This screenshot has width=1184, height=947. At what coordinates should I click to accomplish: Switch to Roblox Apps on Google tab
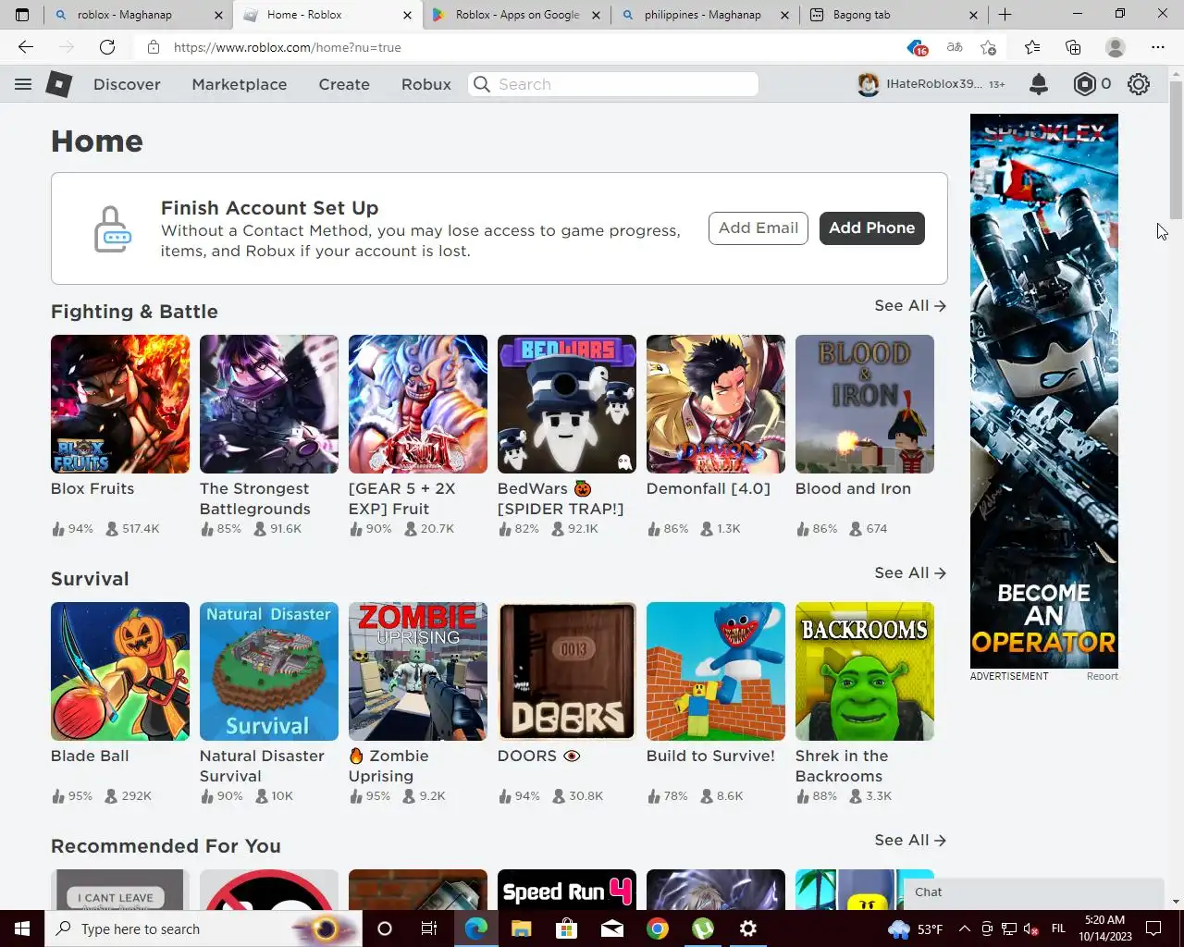point(516,15)
